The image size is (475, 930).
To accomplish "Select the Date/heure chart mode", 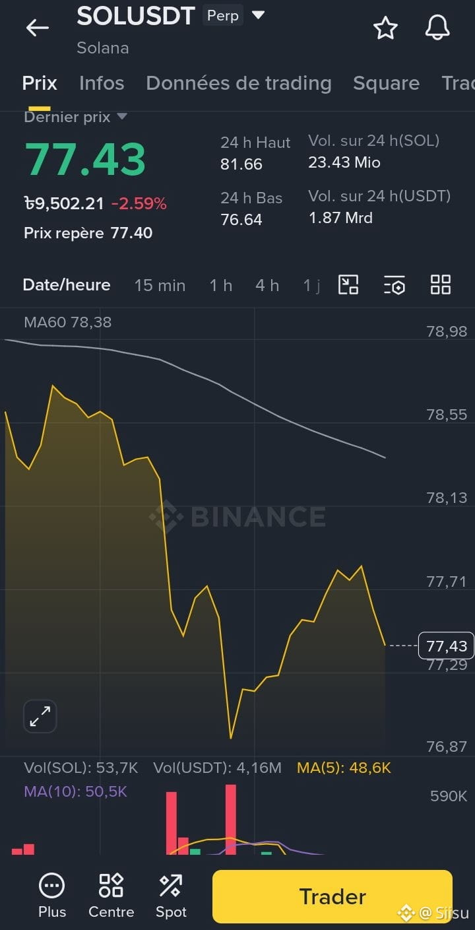I will [67, 285].
